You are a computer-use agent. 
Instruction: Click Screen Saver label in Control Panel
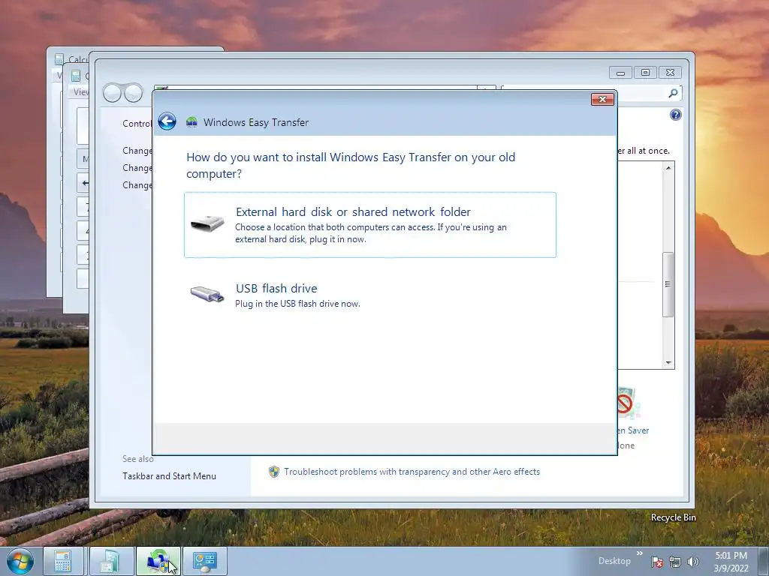click(x=633, y=430)
